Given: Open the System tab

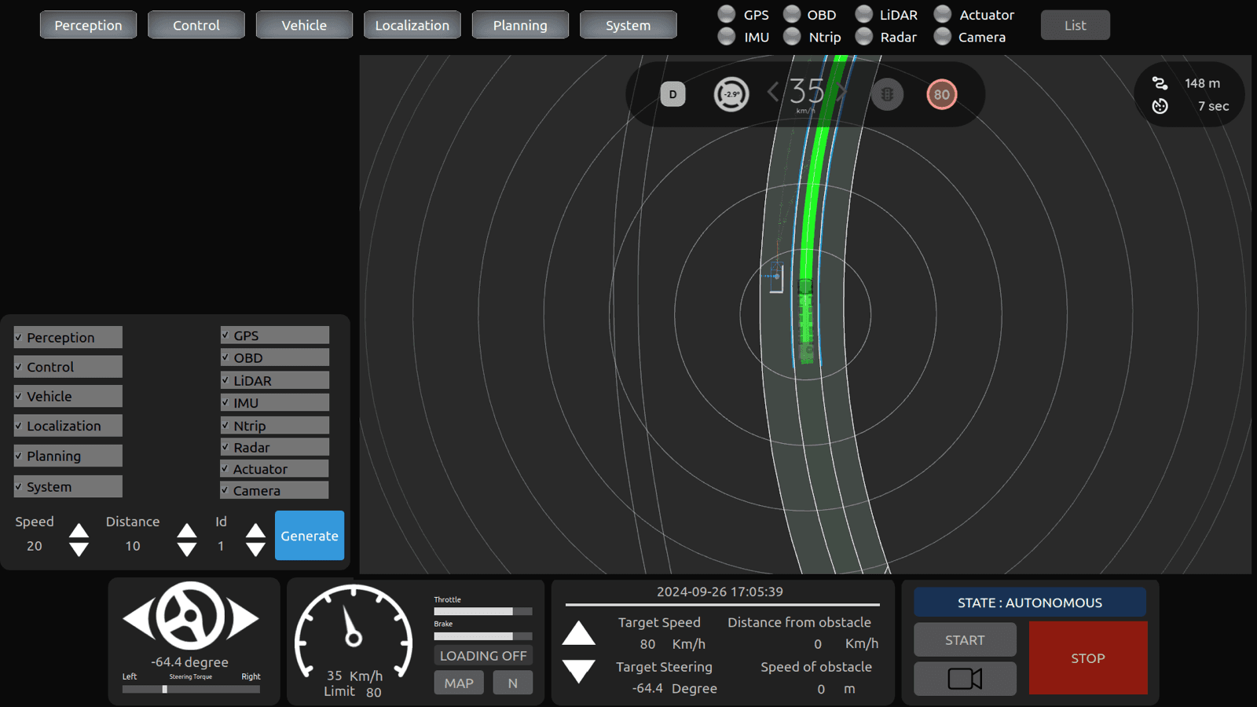Looking at the screenshot, I should (x=628, y=25).
